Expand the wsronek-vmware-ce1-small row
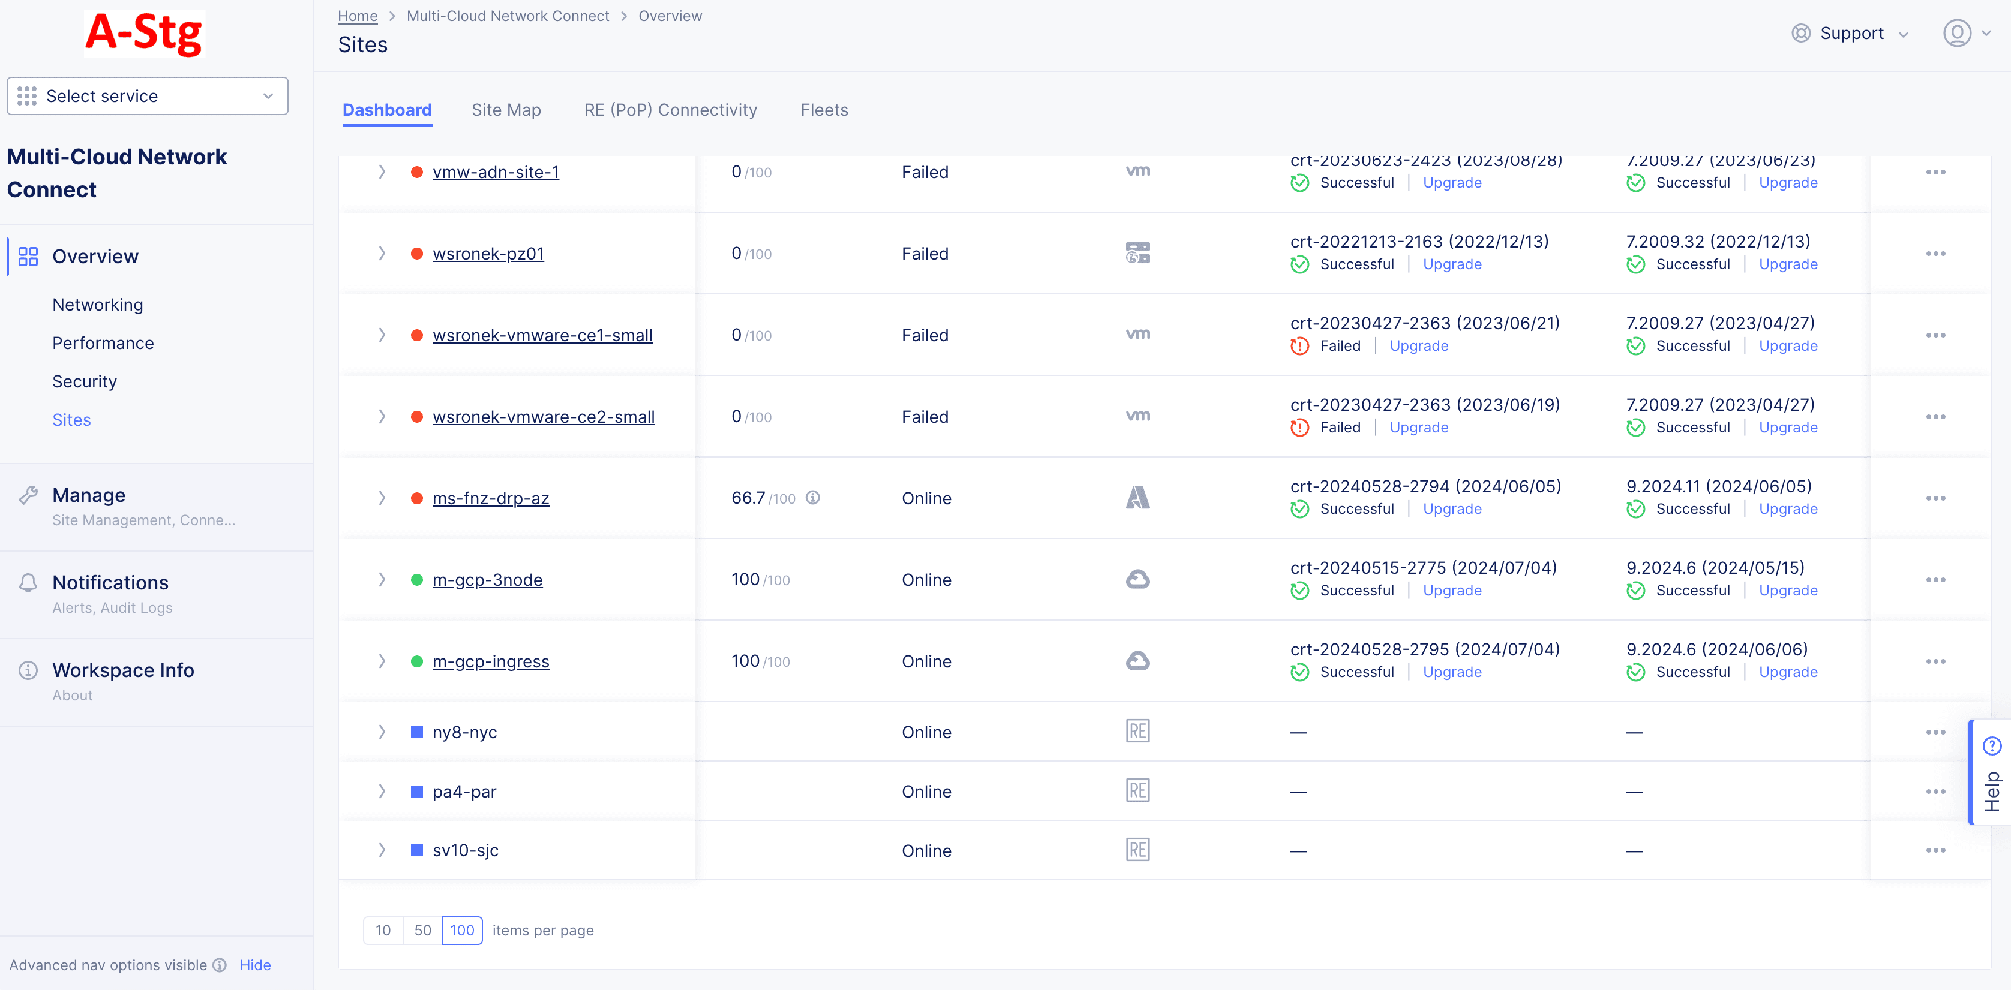The height and width of the screenshot is (990, 2011). coord(382,335)
